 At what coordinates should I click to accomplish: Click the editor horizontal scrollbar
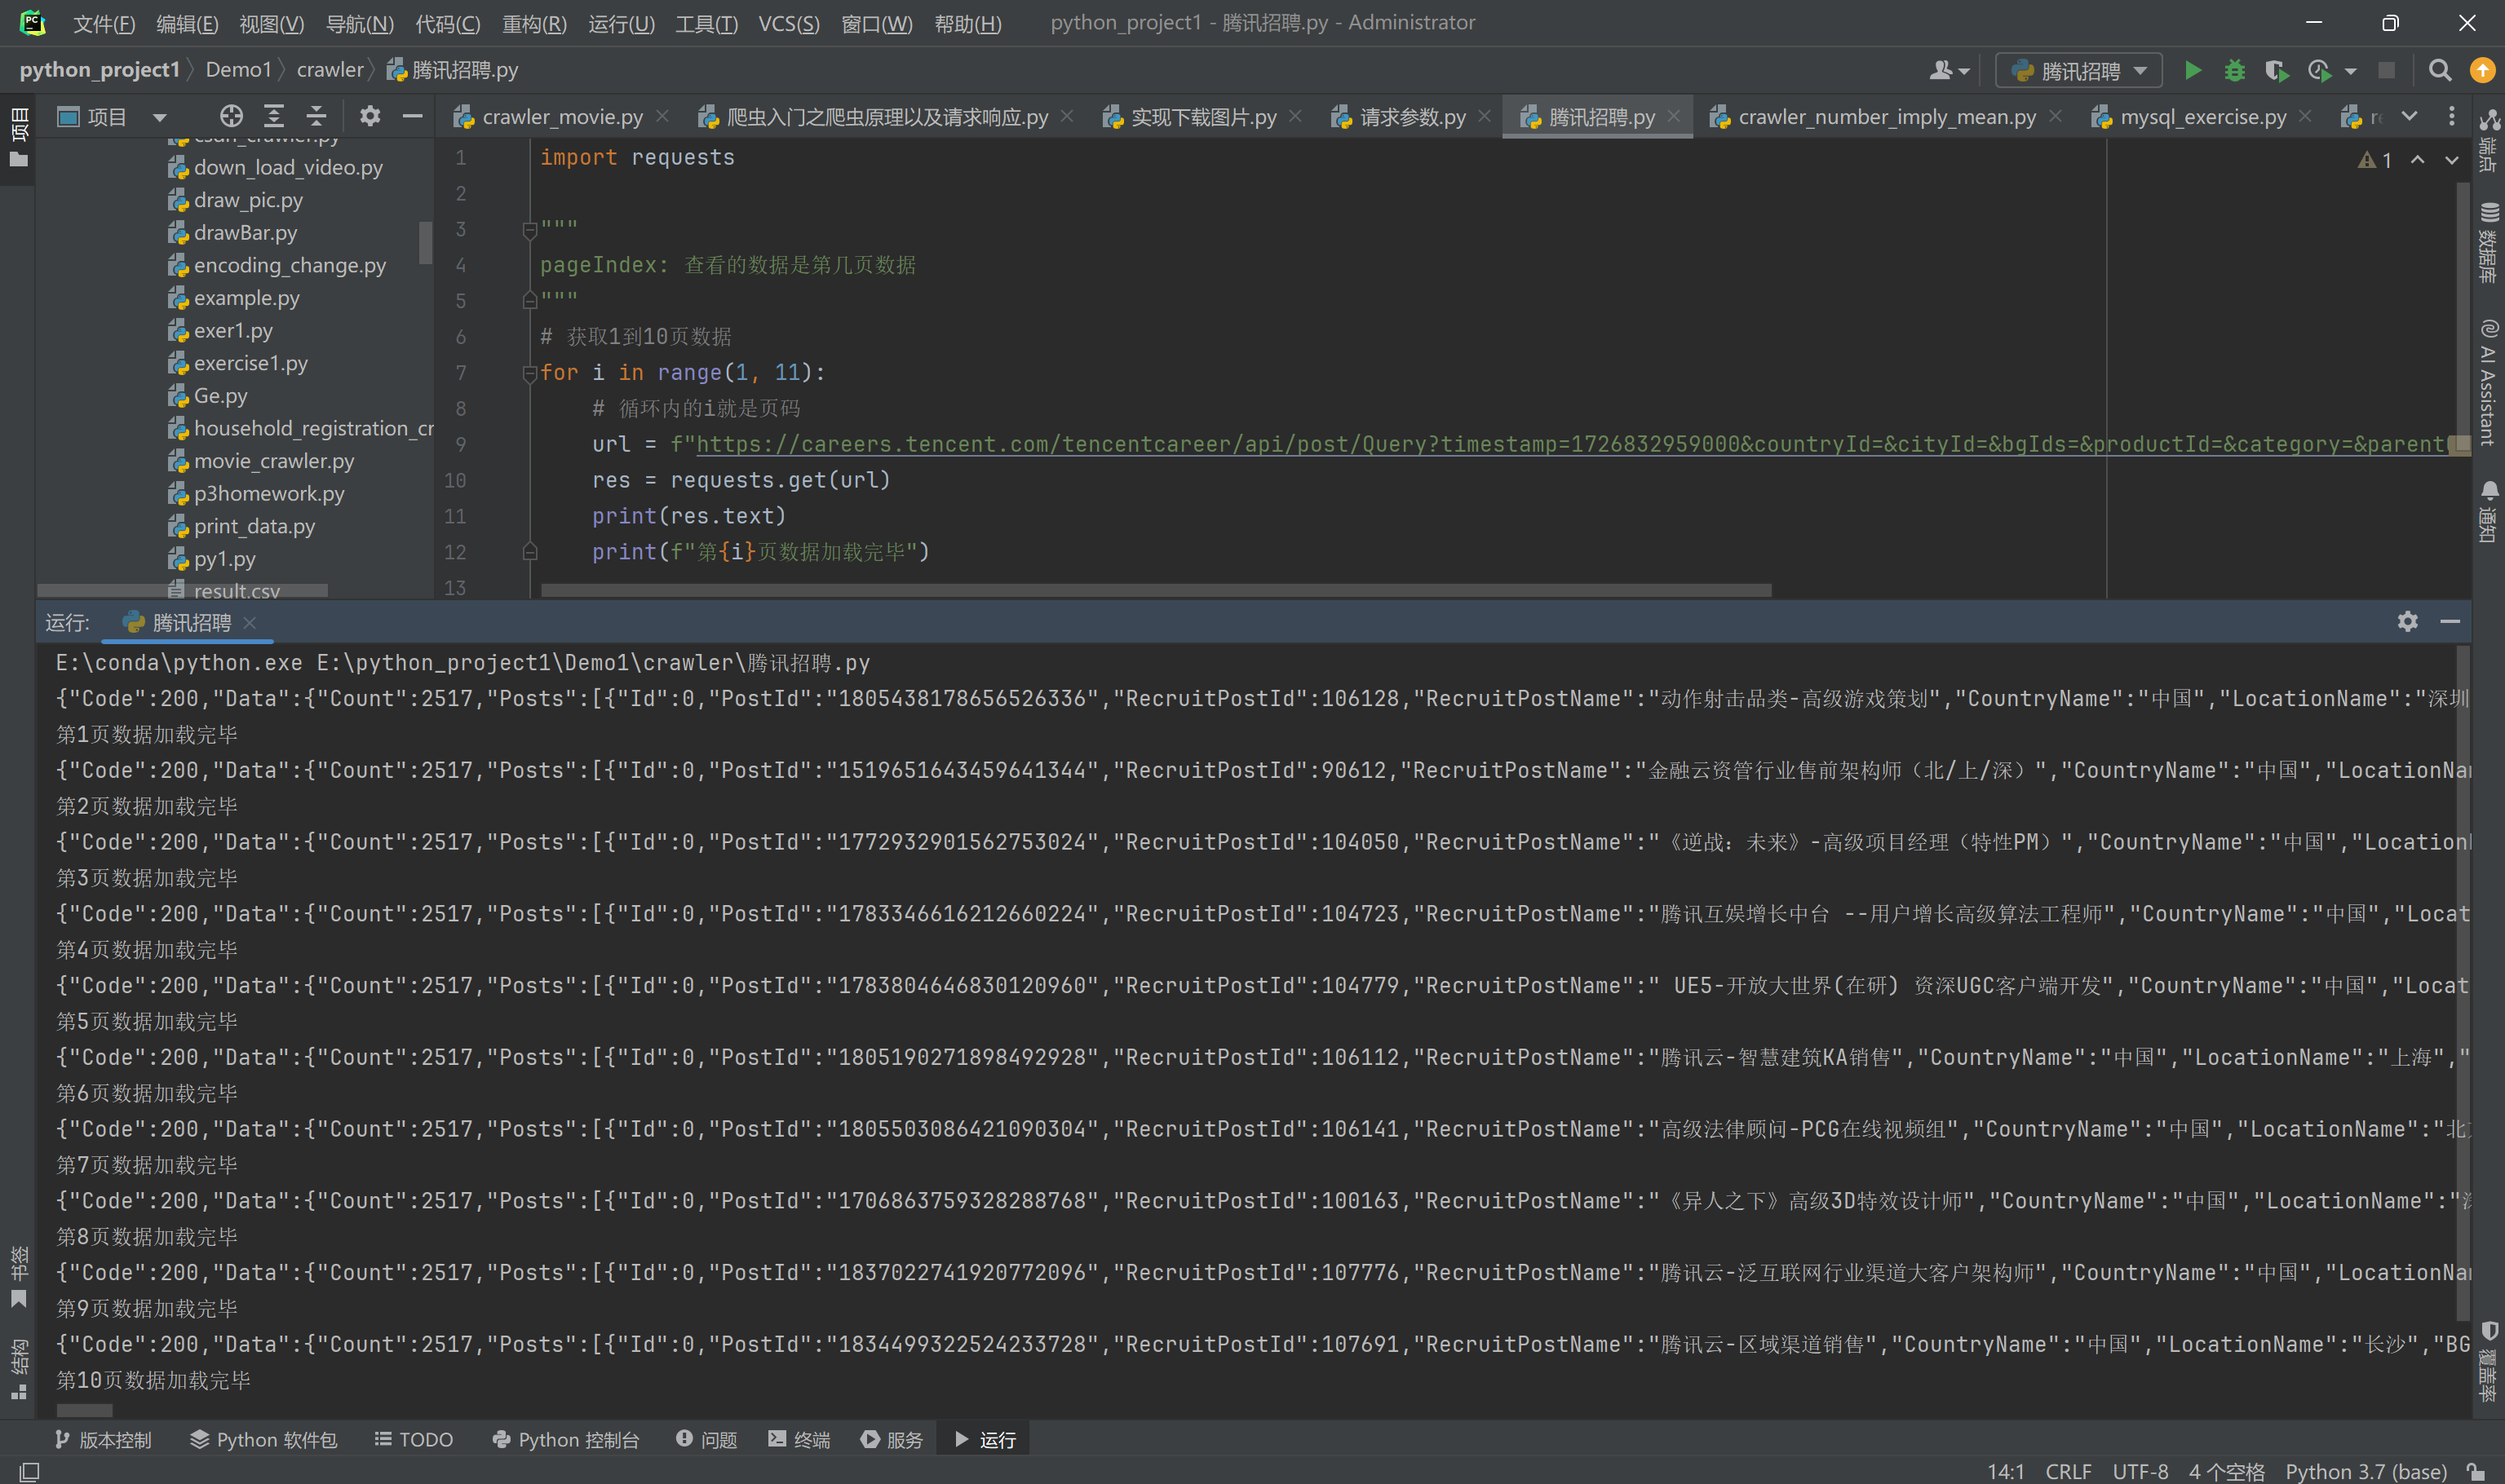pyautogui.click(x=1156, y=591)
